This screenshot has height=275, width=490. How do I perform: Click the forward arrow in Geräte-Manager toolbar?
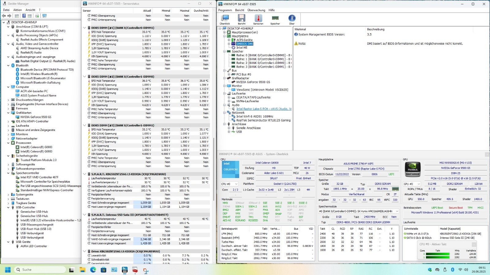point(9,16)
